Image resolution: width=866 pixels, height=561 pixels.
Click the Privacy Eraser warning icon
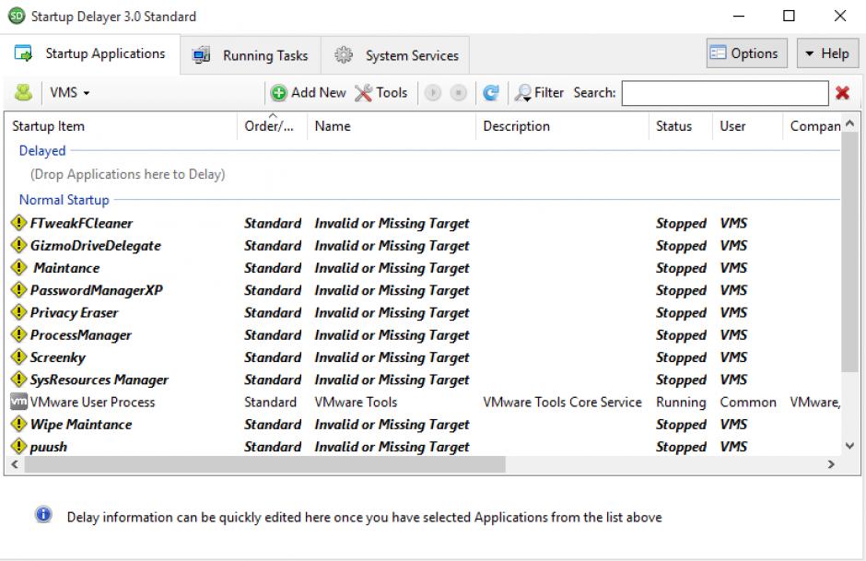coord(18,312)
